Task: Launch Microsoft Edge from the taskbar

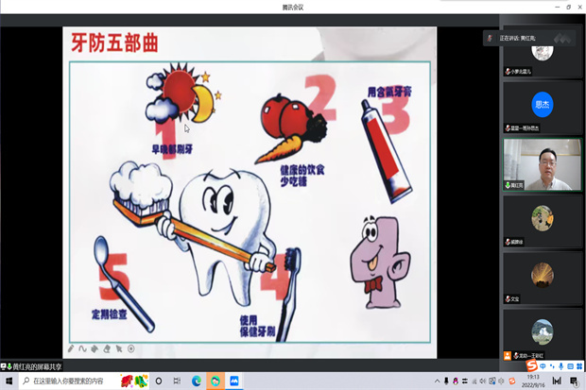Action: [197, 382]
